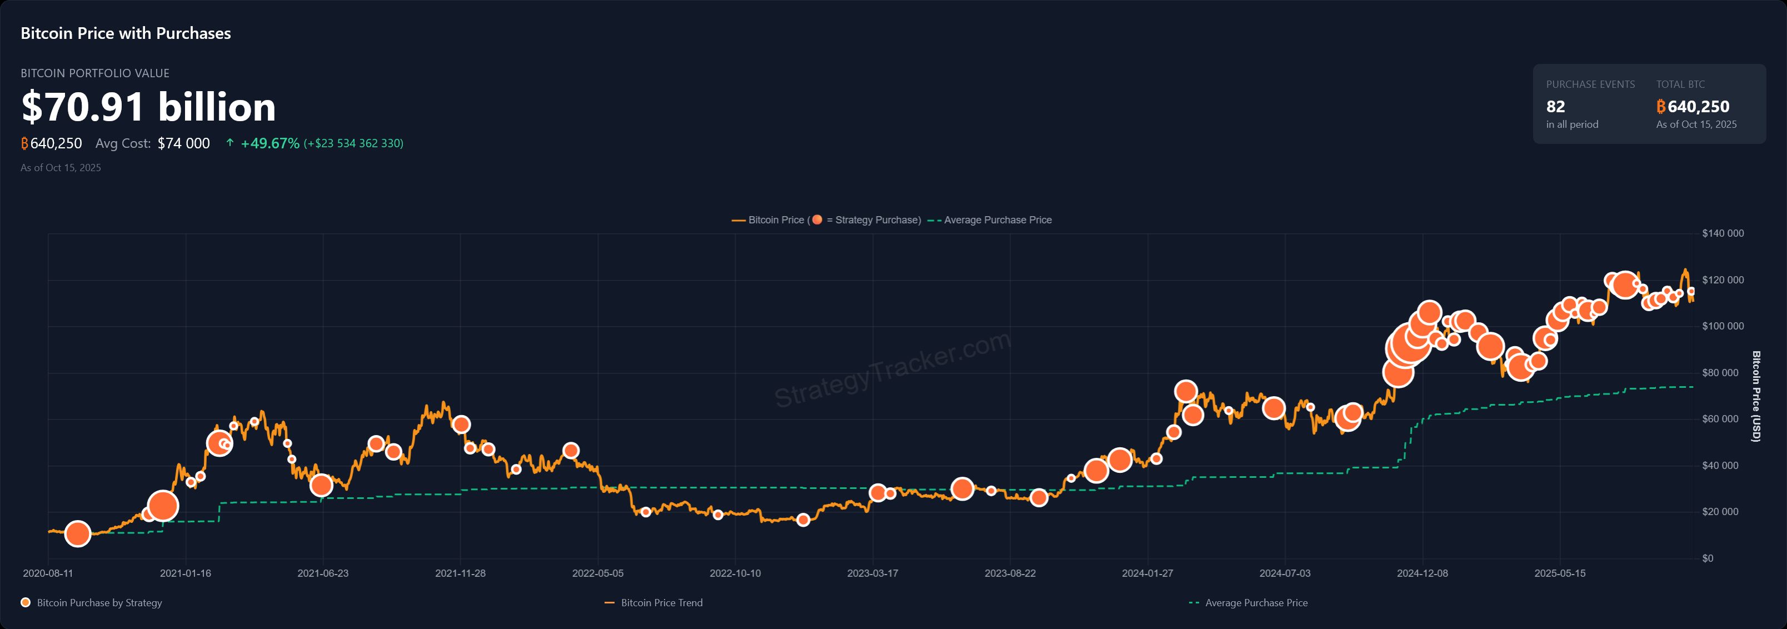The image size is (1787, 629).
Task: Click the ₿ icon in the TOTAL BTC card
Action: (x=1661, y=107)
